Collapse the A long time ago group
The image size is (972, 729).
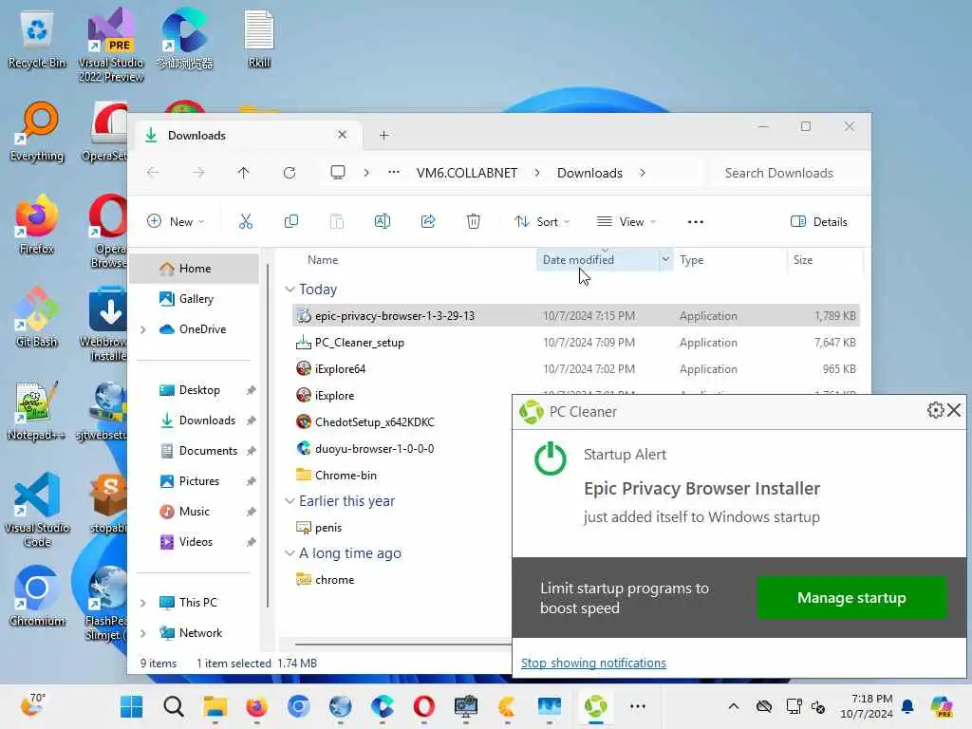(290, 553)
